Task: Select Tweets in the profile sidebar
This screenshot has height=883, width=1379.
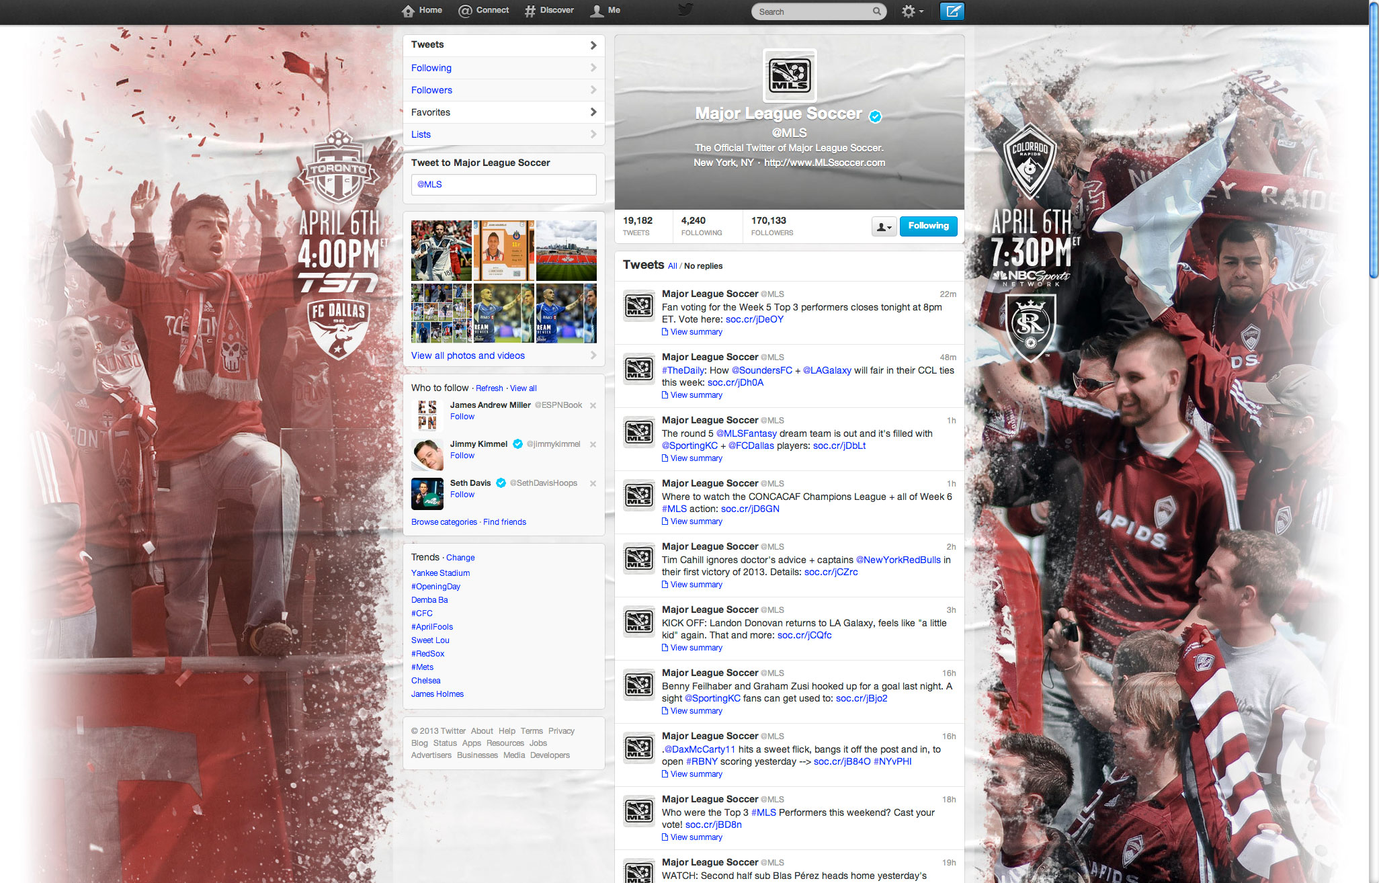Action: coord(503,45)
